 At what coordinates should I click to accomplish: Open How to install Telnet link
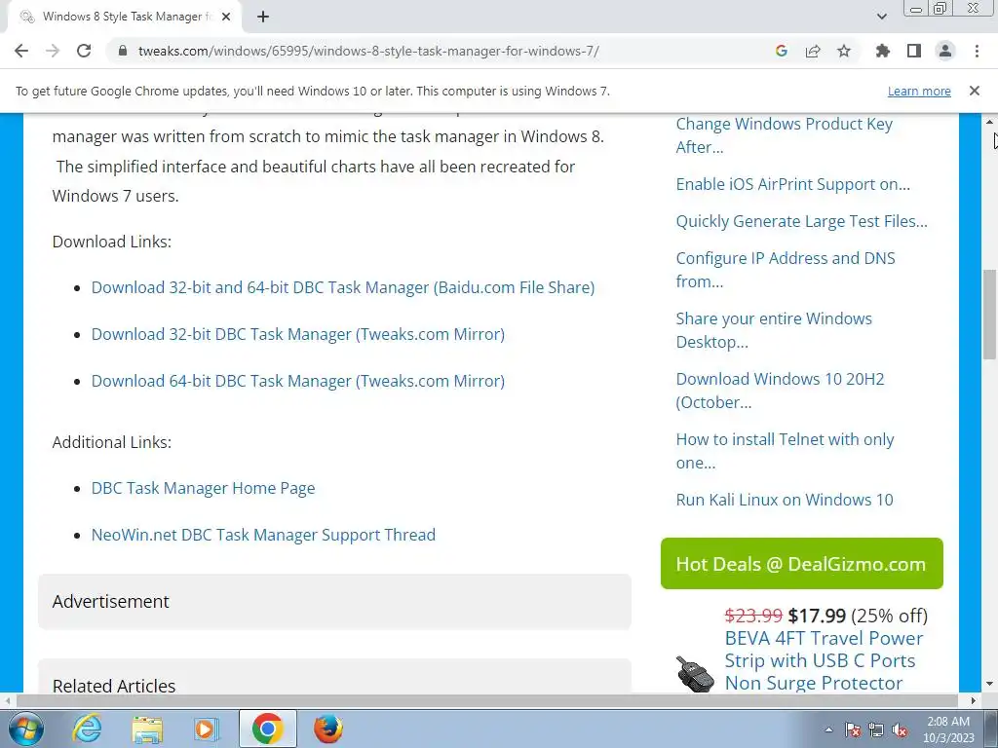click(785, 451)
